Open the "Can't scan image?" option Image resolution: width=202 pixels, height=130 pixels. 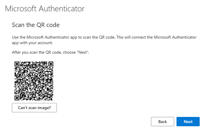click(x=34, y=108)
